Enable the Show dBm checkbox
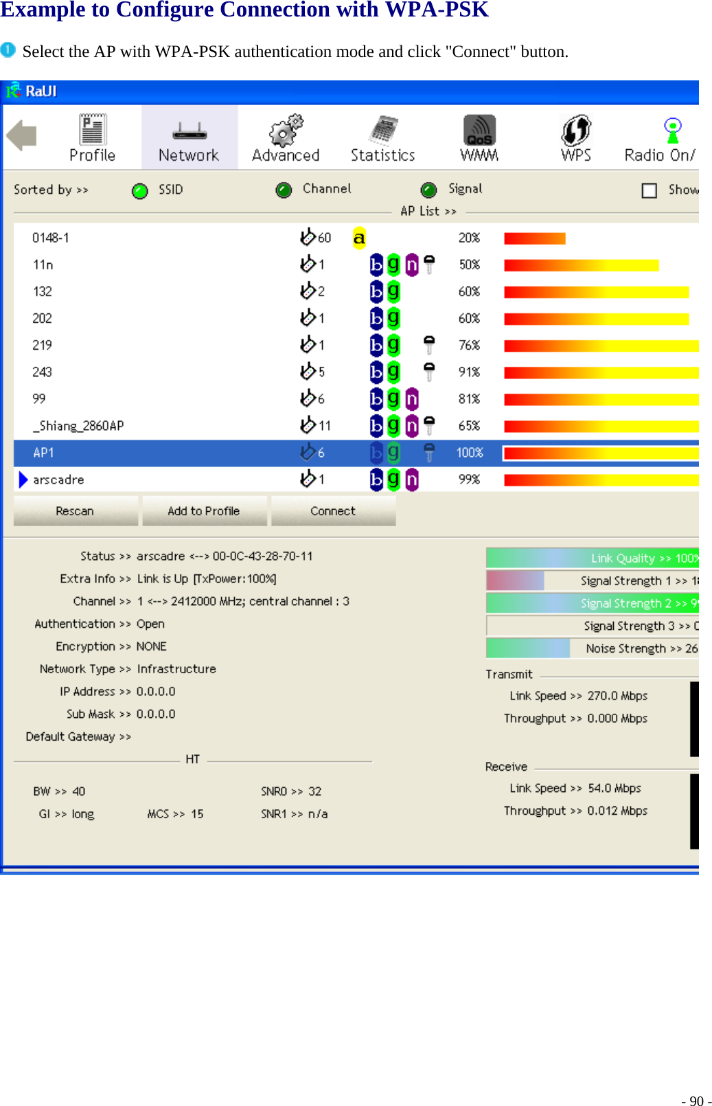The width and height of the screenshot is (712, 1106). [650, 190]
